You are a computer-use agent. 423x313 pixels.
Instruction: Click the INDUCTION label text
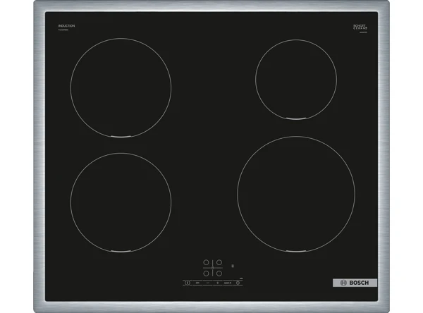click(66, 26)
